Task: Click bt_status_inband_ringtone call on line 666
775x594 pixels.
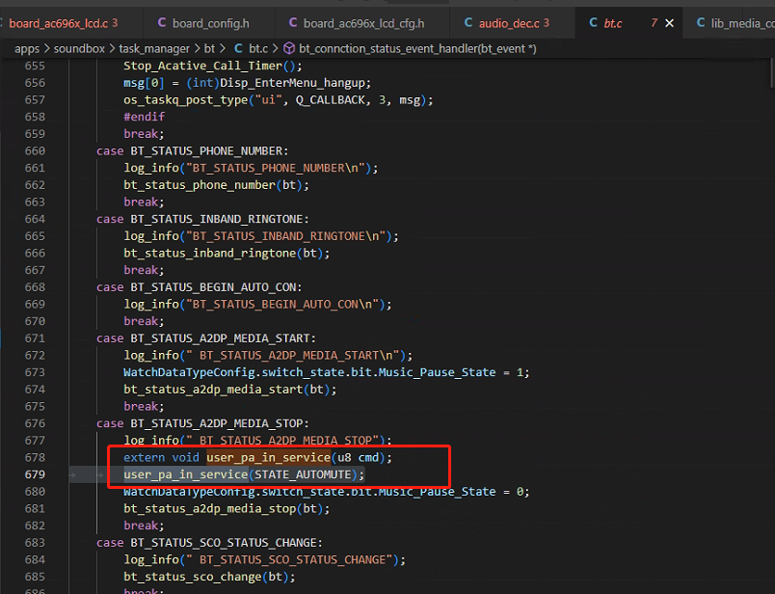Action: (x=209, y=254)
